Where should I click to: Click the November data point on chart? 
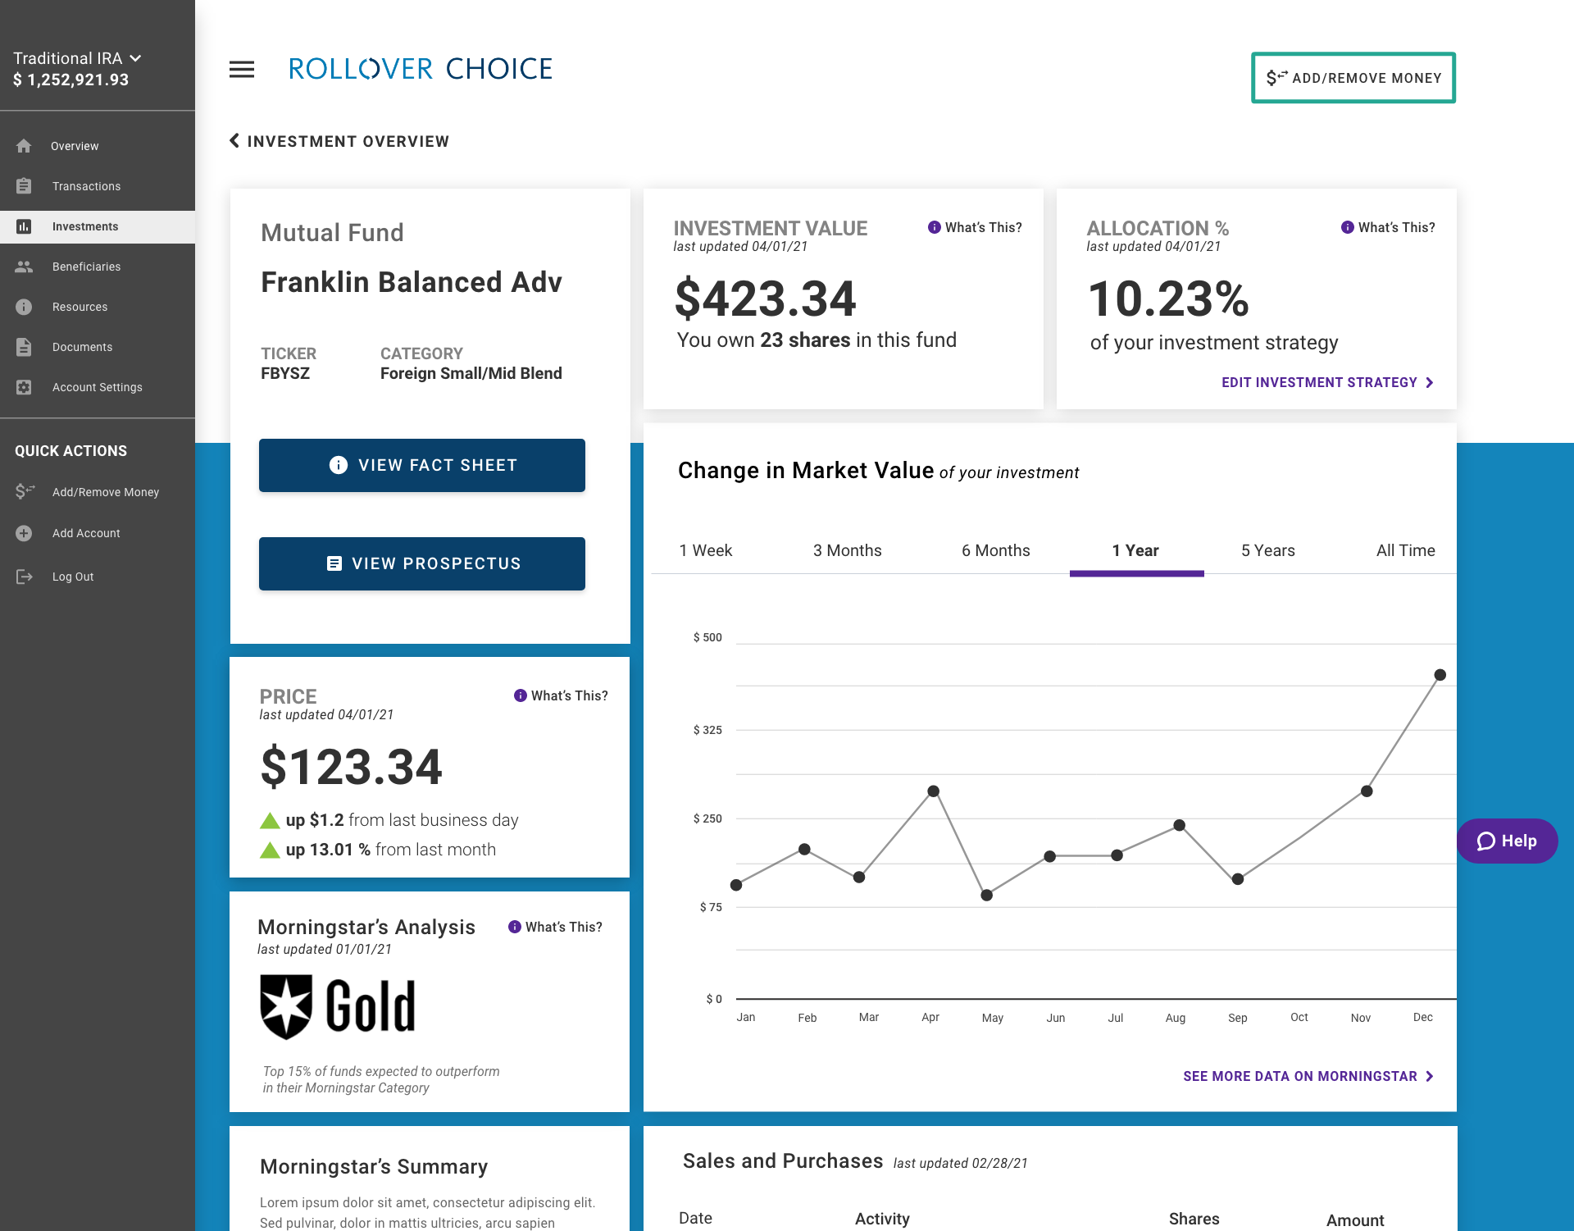[x=1366, y=791]
